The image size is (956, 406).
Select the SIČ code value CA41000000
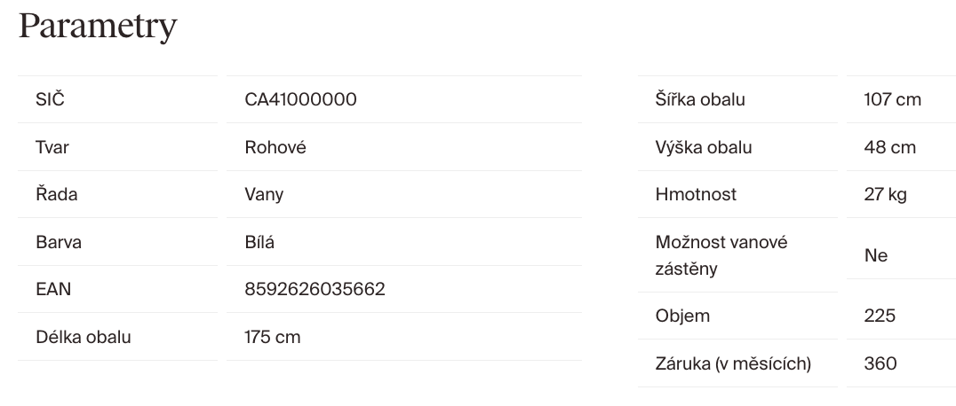300,99
